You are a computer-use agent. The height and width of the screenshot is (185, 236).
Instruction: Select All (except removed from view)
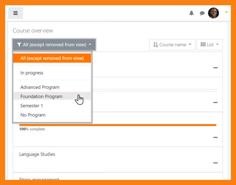click(x=52, y=58)
